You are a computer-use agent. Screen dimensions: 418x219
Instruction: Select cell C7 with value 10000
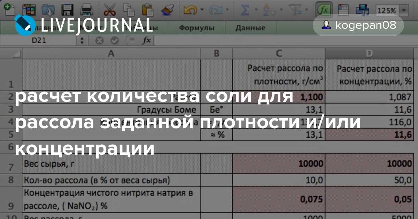(279, 163)
